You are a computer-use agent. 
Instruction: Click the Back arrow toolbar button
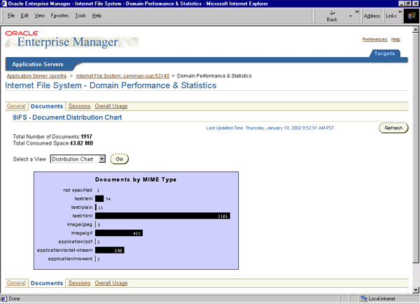tap(332, 16)
